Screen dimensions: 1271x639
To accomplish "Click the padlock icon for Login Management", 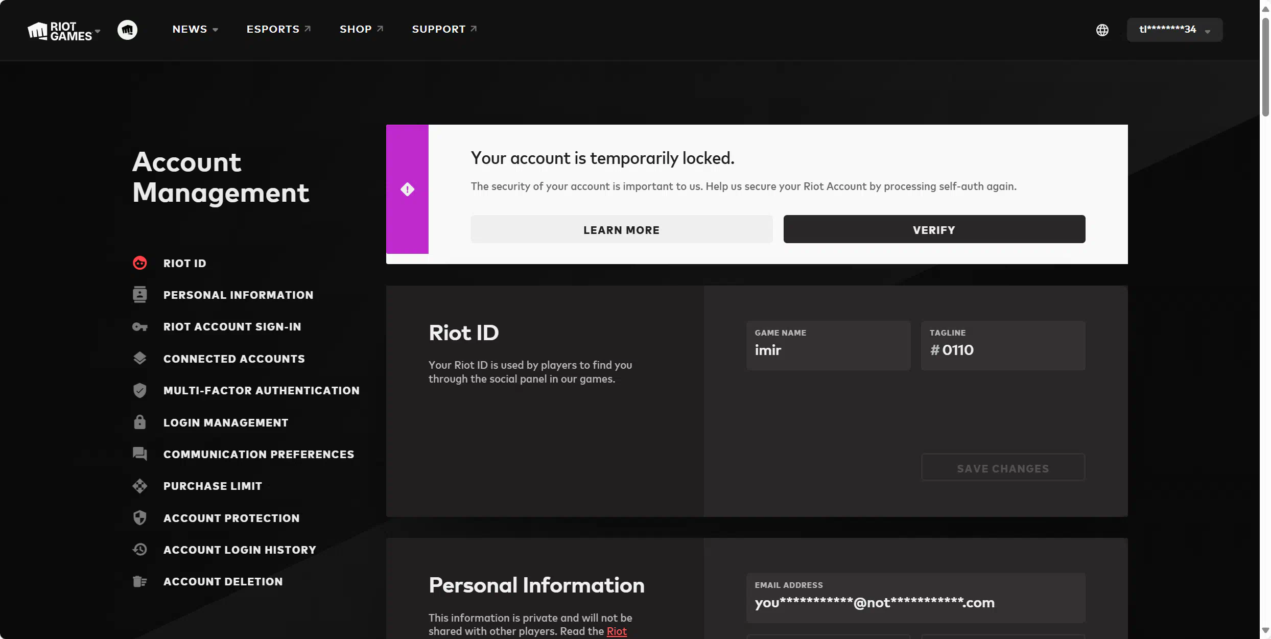I will pos(139,422).
